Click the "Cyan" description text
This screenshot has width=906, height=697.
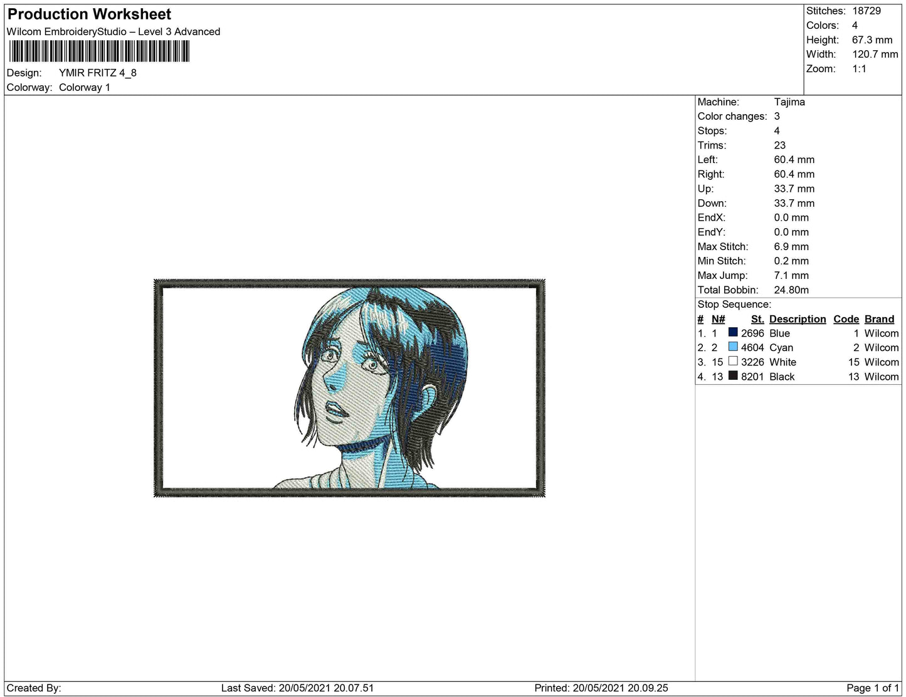(781, 347)
